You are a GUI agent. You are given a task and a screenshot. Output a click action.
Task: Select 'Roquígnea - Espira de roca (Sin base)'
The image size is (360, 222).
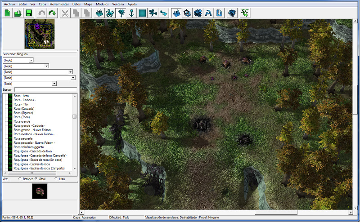(x=38, y=160)
